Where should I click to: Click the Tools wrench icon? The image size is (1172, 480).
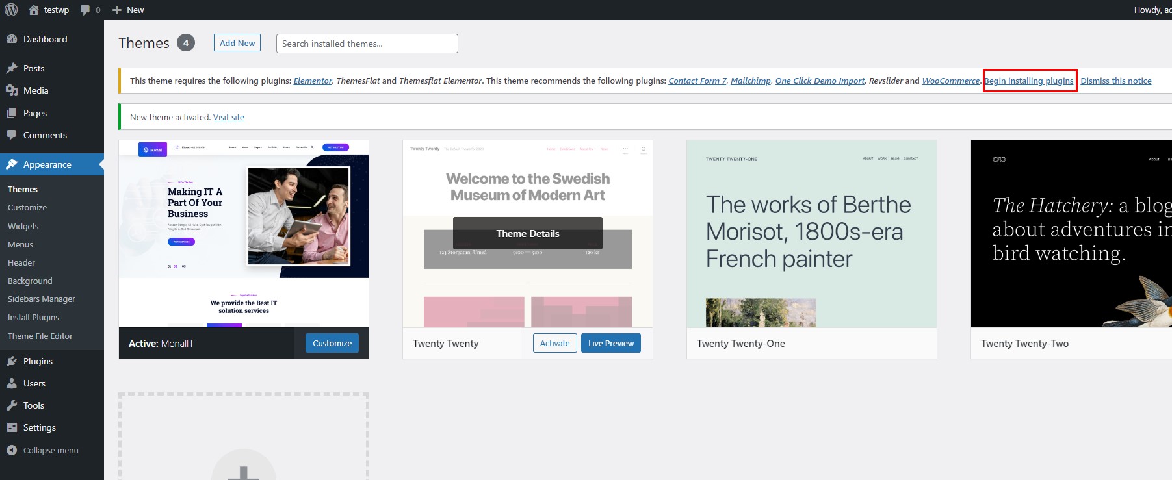click(x=12, y=405)
